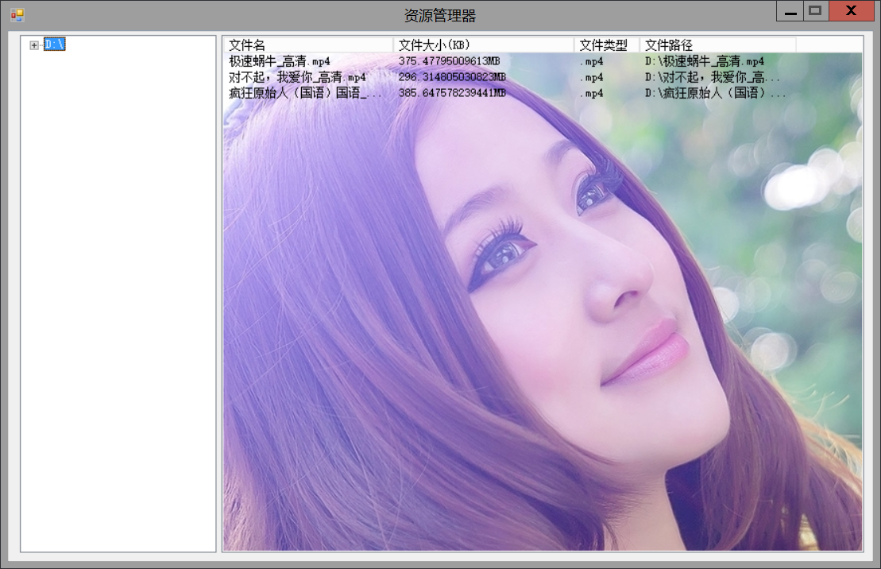Click the app icon in title bar
The height and width of the screenshot is (569, 881).
(x=17, y=15)
